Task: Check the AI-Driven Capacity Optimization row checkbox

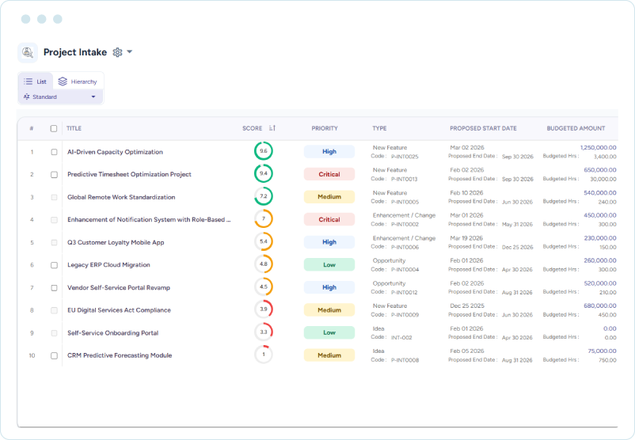Action: coord(54,152)
